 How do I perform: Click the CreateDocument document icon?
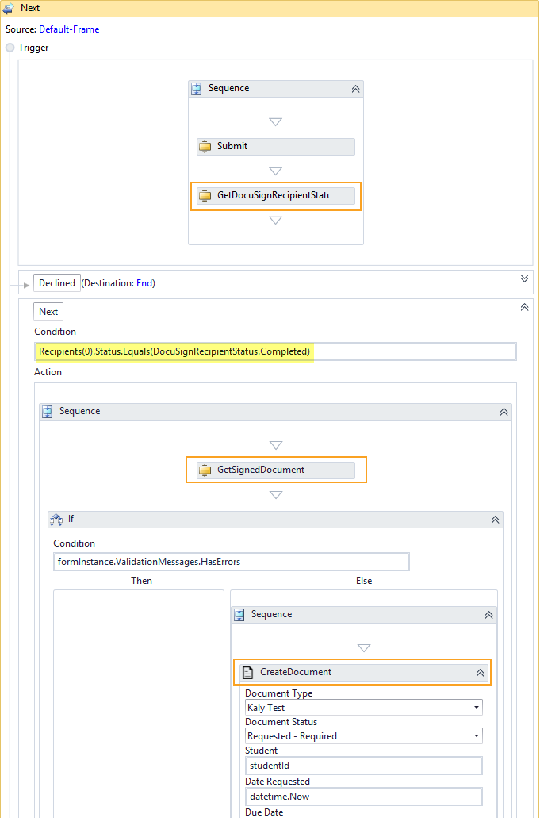pyautogui.click(x=248, y=672)
